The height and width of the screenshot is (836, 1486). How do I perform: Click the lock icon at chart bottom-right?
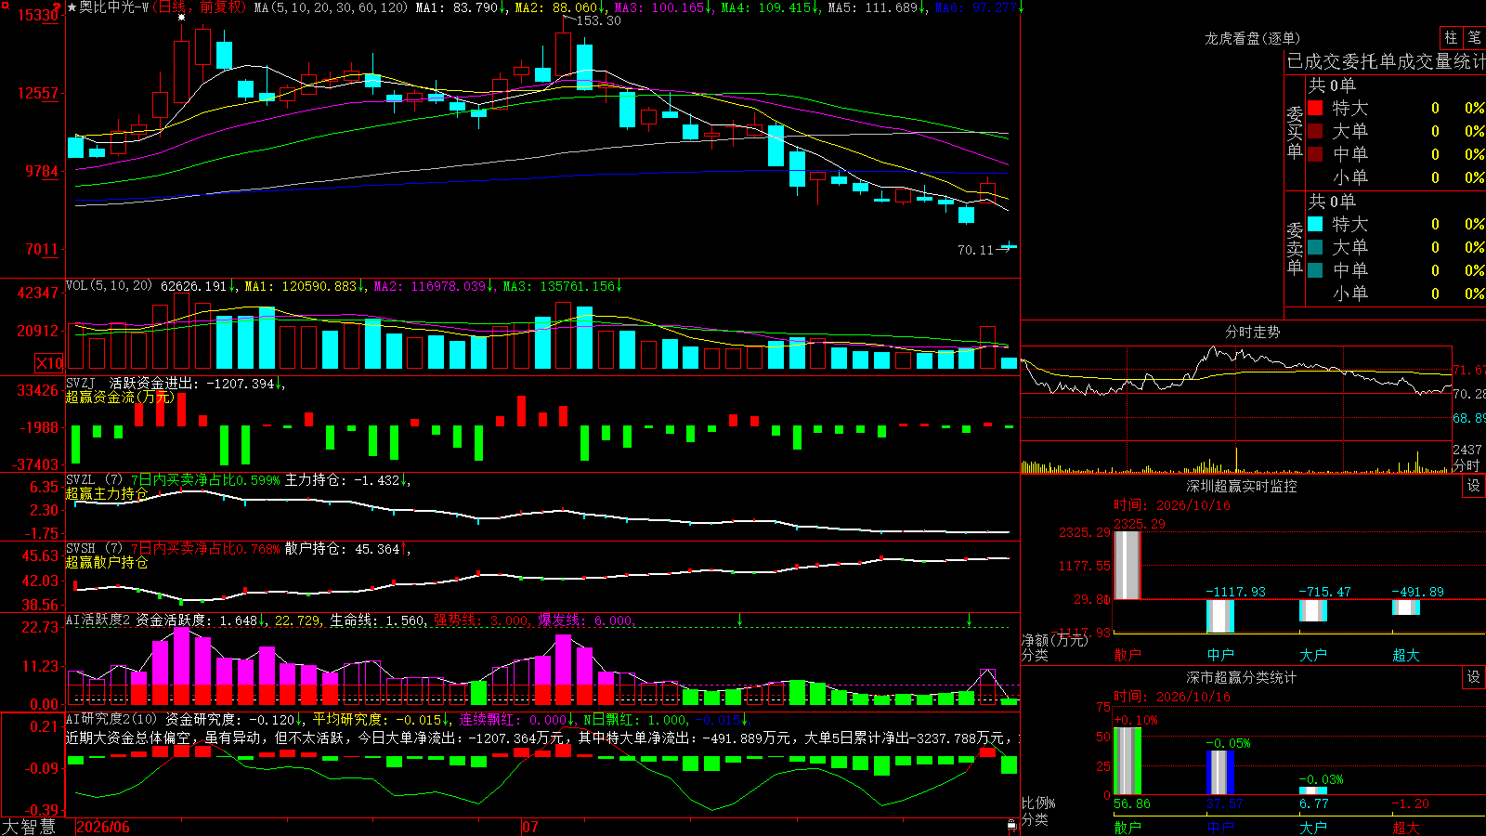coord(1012,826)
